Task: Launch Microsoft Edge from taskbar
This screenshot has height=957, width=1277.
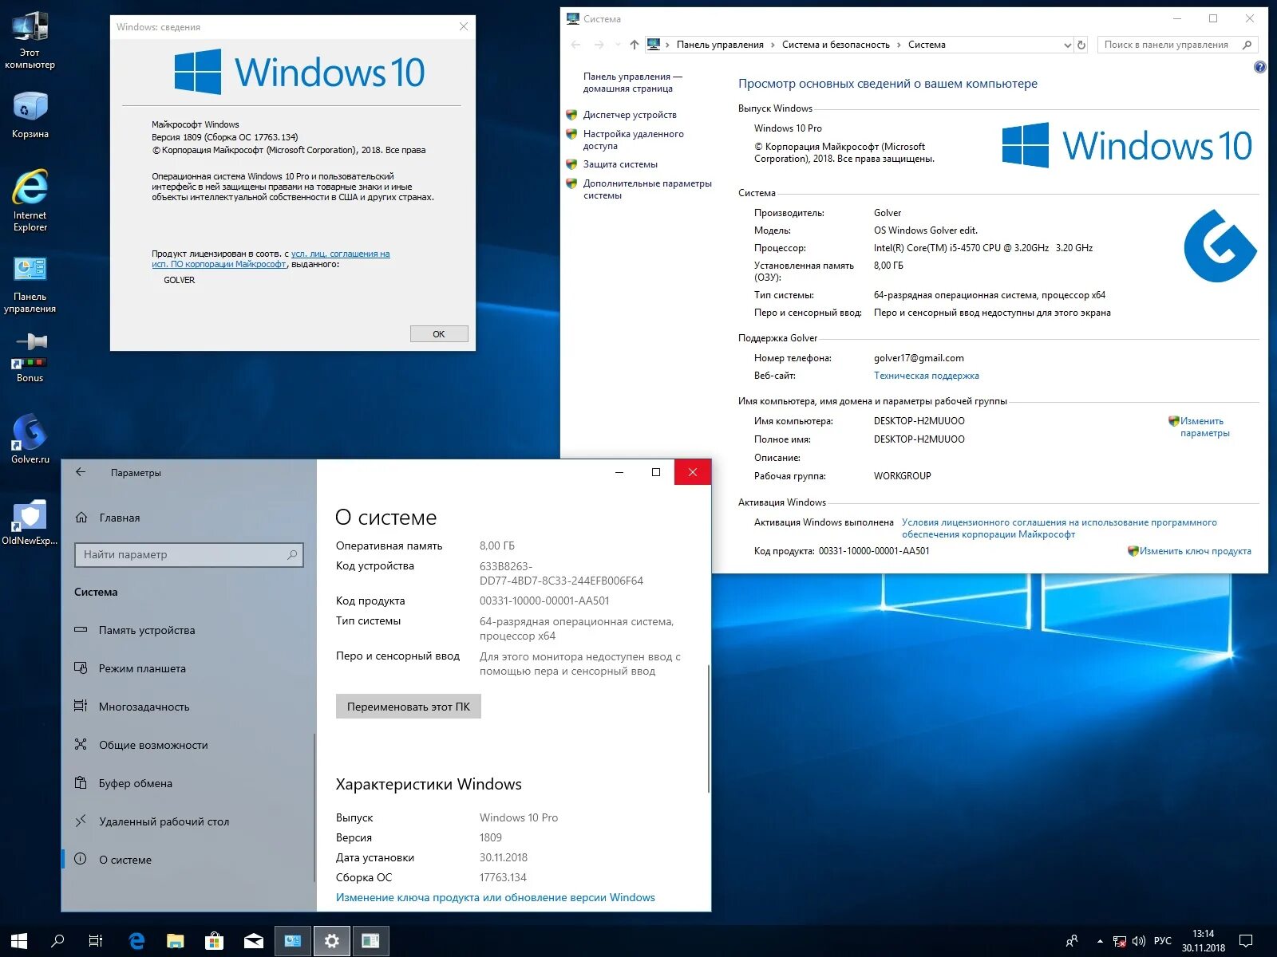Action: coord(136,941)
